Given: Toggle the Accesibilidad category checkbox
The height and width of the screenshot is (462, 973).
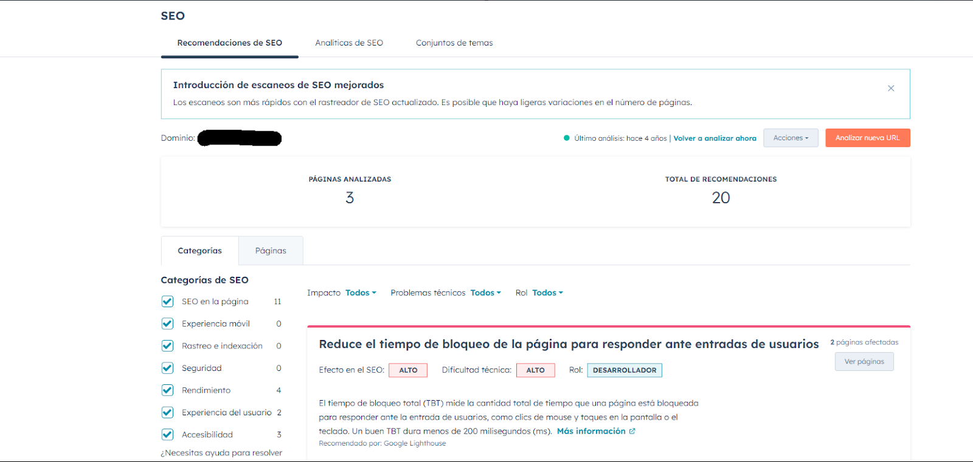Looking at the screenshot, I should (168, 435).
